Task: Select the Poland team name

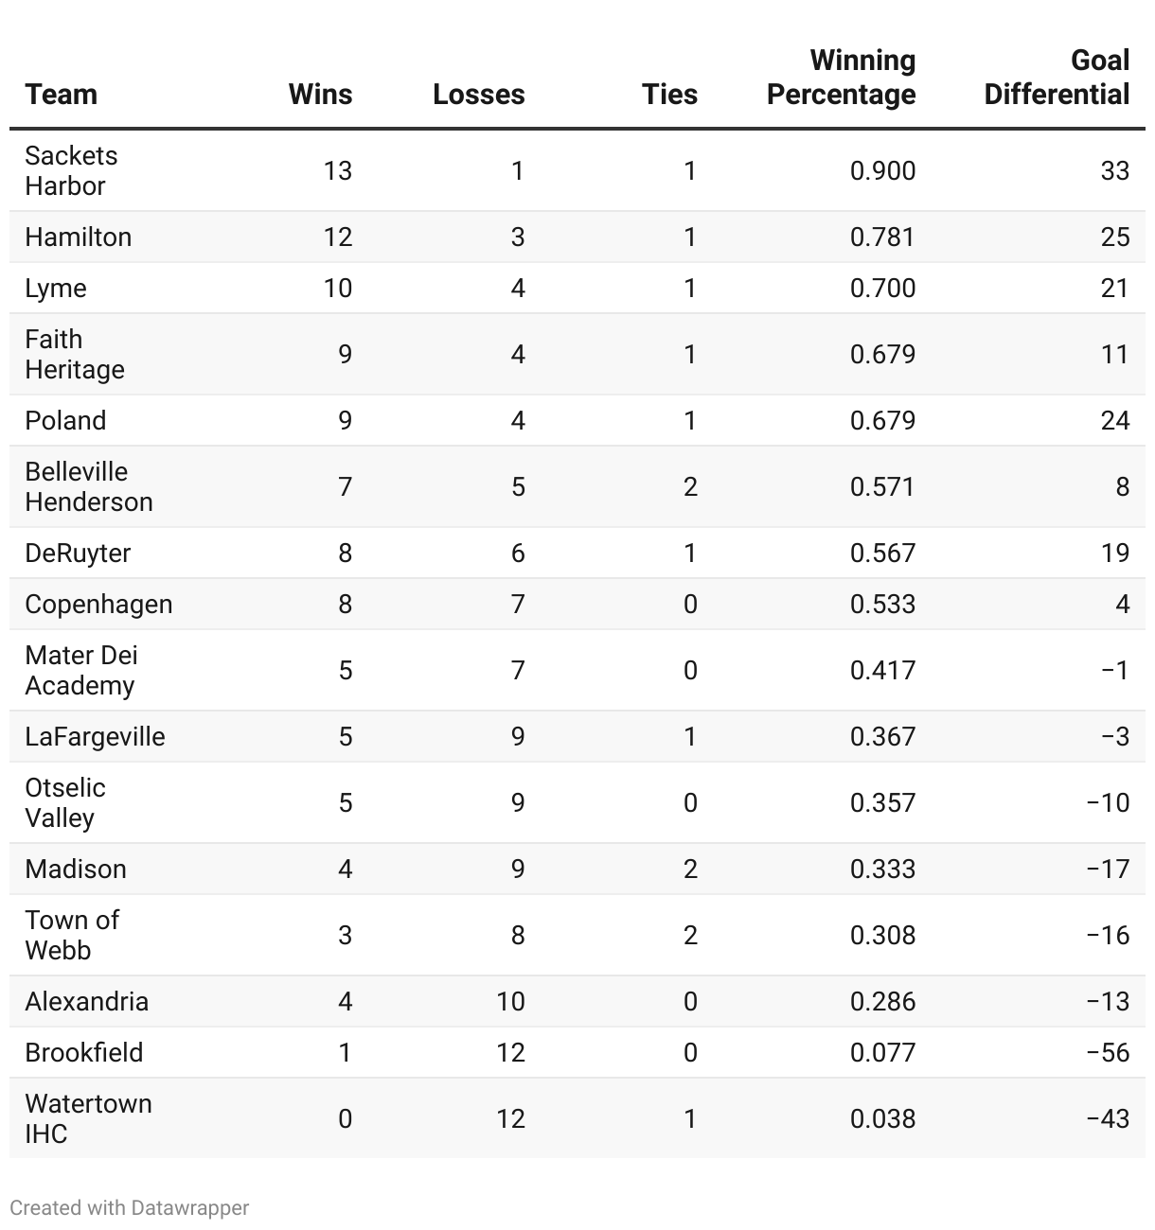Action: click(x=65, y=420)
